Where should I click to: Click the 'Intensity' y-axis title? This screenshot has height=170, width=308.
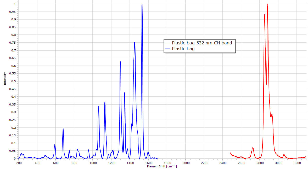click(x=5, y=79)
